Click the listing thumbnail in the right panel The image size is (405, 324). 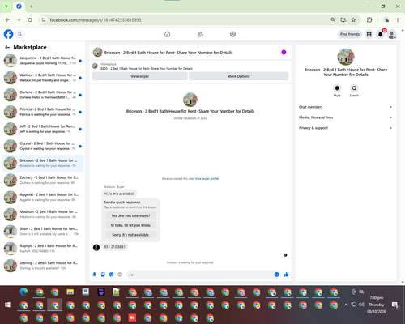coord(346,57)
